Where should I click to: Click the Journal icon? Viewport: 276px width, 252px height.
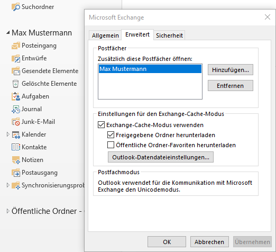tap(16, 109)
